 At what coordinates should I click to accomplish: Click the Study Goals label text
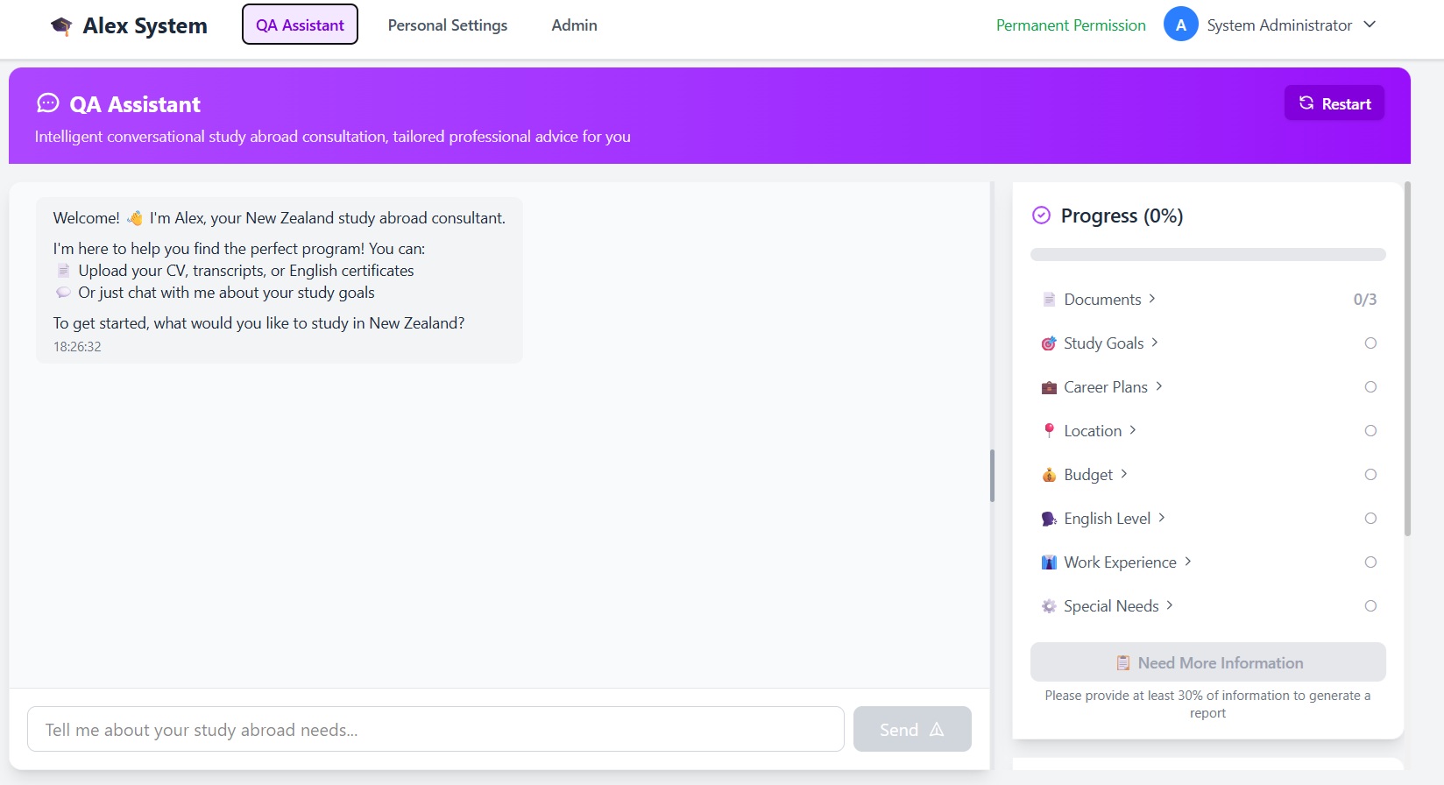1104,343
